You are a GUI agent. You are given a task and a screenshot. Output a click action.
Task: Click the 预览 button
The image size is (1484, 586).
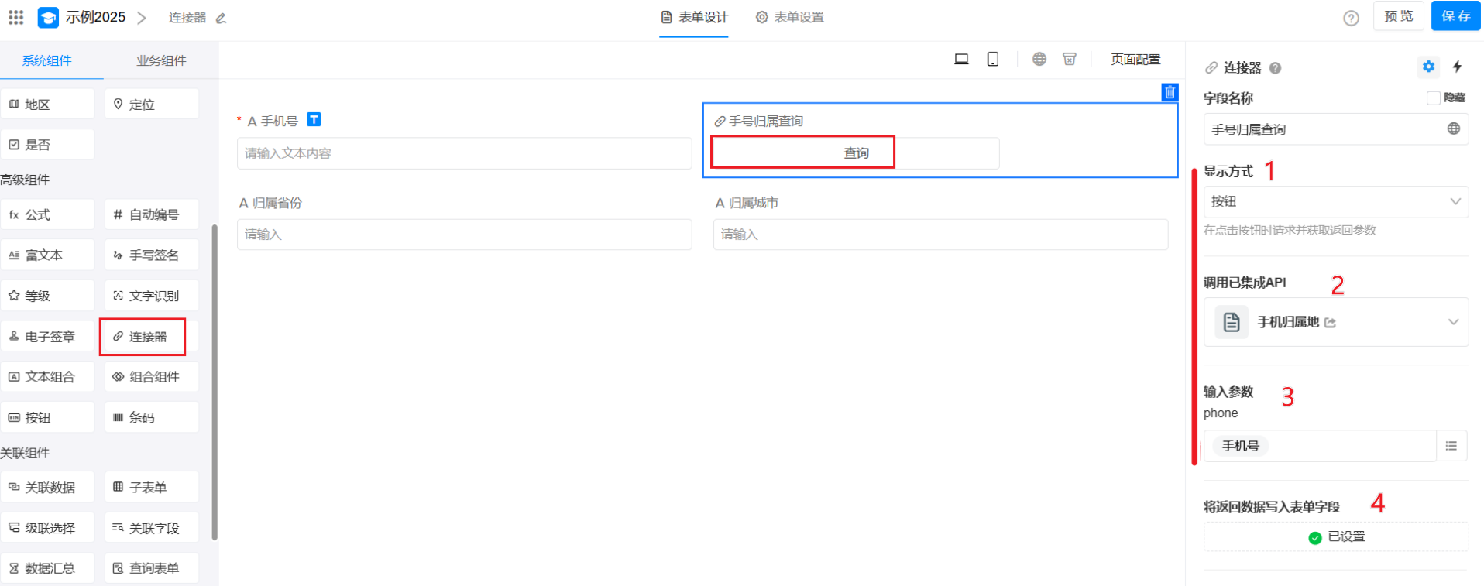[x=1398, y=16]
